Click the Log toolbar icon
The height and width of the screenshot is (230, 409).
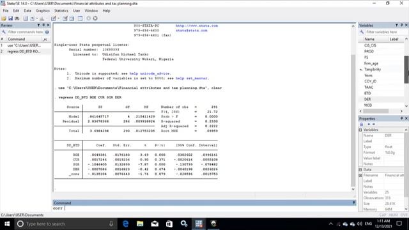tap(26, 19)
